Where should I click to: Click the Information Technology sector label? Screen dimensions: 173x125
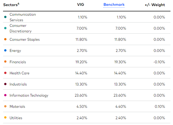point(29,95)
